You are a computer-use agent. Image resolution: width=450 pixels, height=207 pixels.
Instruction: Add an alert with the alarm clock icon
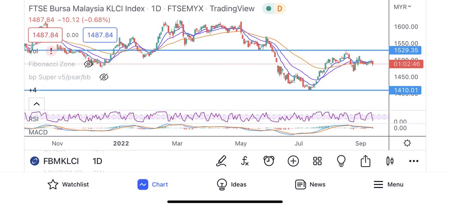(269, 161)
